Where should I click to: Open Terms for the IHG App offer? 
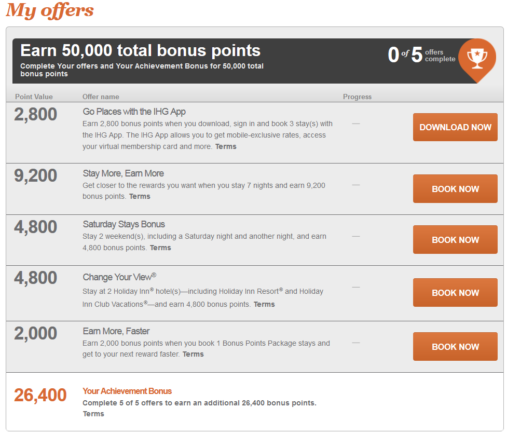pos(226,146)
